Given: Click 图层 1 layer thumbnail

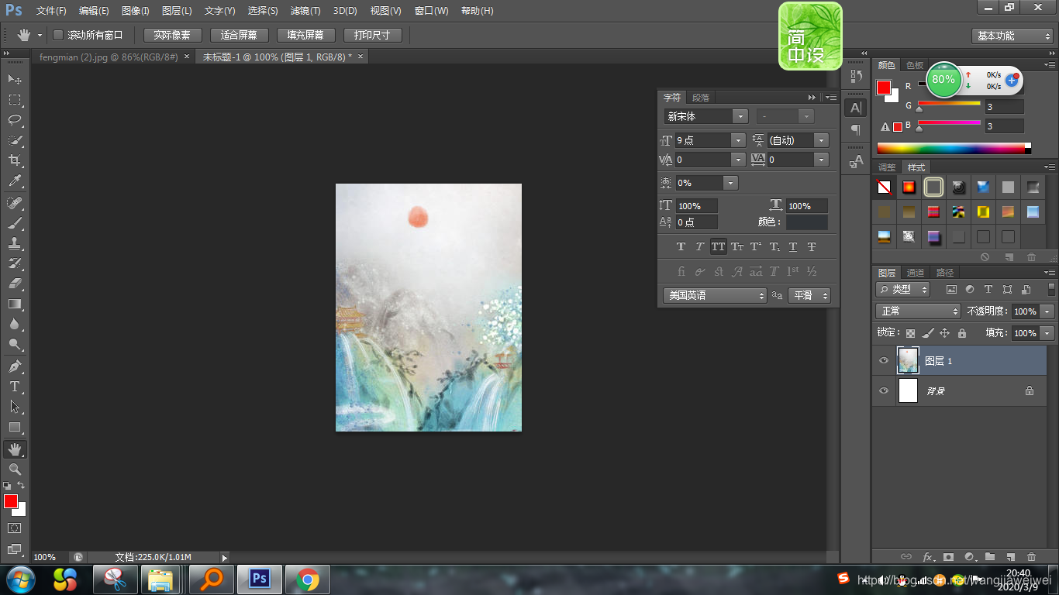Looking at the screenshot, I should coord(908,360).
